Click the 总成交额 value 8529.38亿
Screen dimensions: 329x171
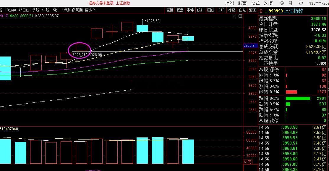coord(316,47)
